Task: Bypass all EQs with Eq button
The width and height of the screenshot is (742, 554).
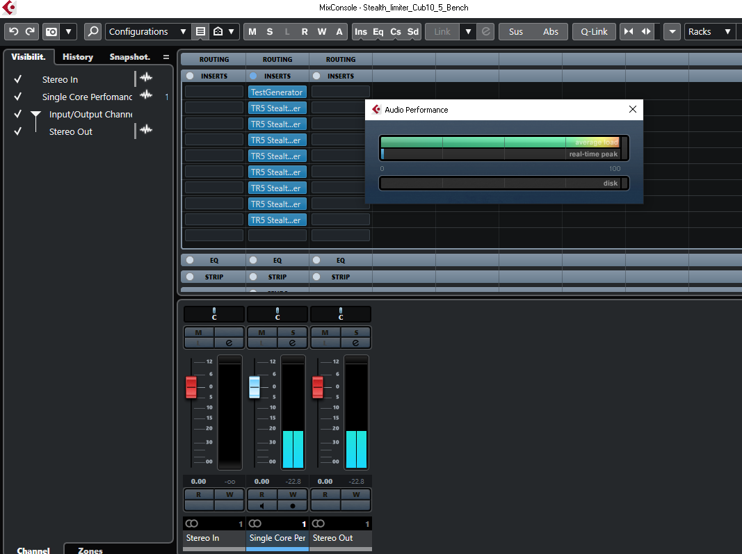Action: pyautogui.click(x=378, y=32)
